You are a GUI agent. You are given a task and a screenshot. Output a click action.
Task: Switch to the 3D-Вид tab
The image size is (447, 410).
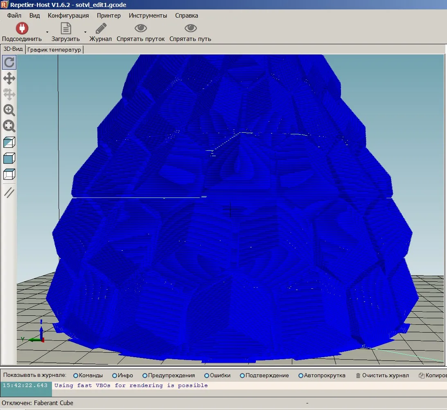[x=13, y=49]
